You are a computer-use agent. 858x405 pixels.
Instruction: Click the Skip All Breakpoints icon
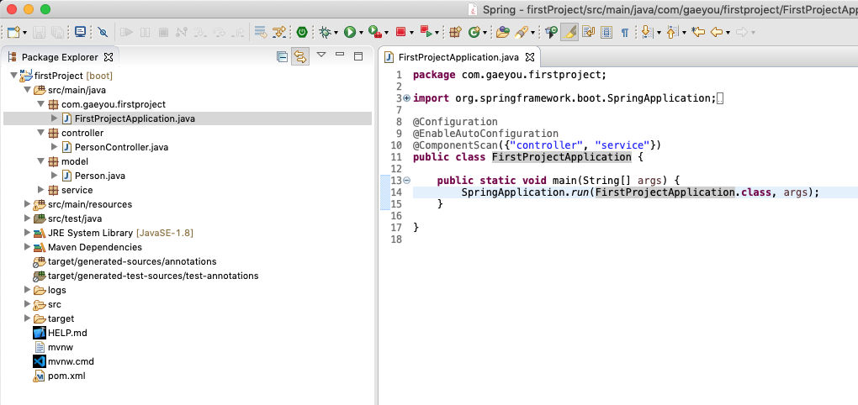point(103,33)
